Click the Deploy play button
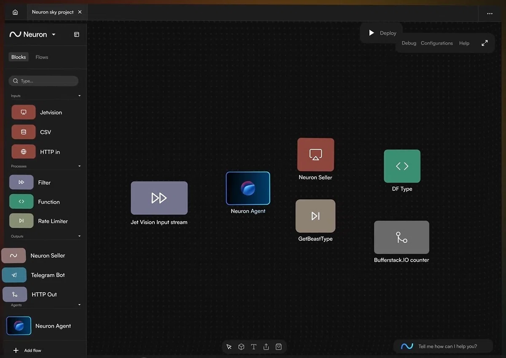Image resolution: width=506 pixels, height=358 pixels. coord(371,33)
